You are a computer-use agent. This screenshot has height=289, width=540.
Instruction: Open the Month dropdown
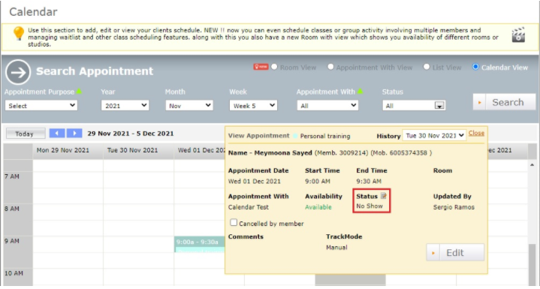pyautogui.click(x=189, y=106)
